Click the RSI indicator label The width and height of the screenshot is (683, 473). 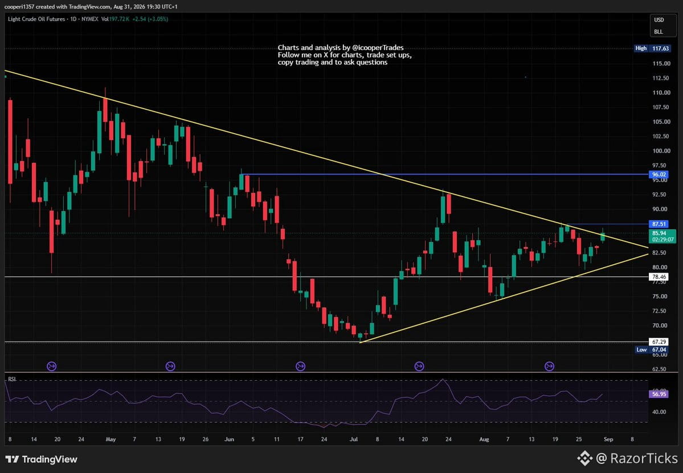tap(12, 380)
